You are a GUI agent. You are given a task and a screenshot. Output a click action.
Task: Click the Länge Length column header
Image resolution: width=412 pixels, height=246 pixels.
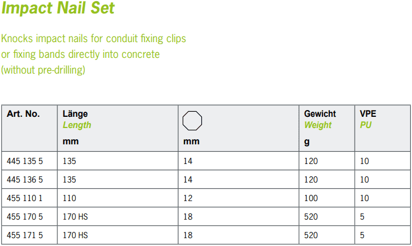click(76, 119)
